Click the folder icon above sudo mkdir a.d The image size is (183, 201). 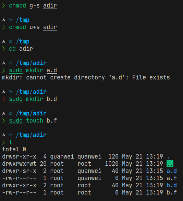tap(11, 63)
